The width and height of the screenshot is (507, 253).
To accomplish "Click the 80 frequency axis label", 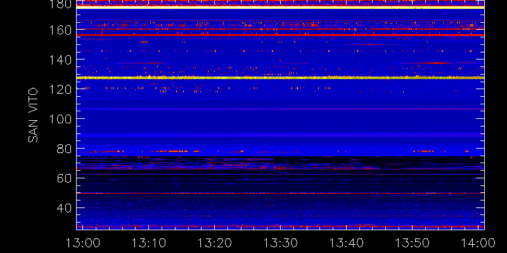I will [x=65, y=149].
